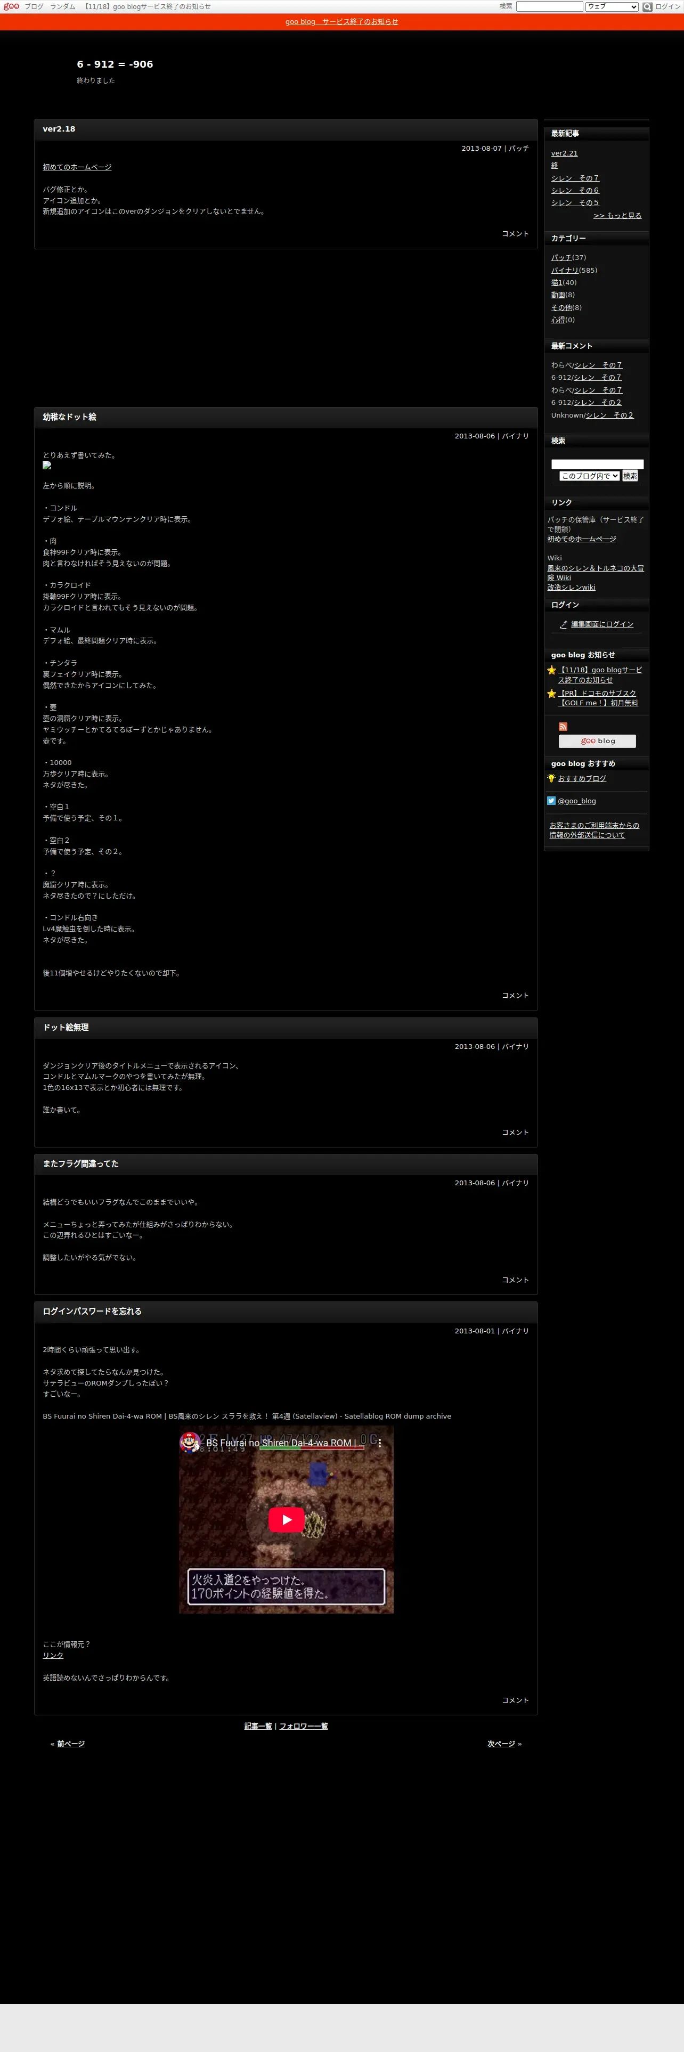Open the goo blog サービス終了のお知らせ banner link
Screen dimensions: 684x2052
341,21
